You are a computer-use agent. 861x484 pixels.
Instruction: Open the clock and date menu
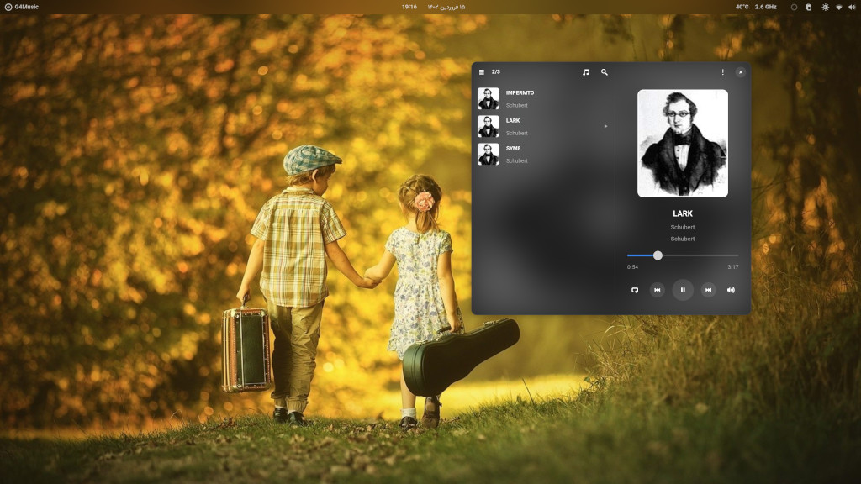(x=433, y=7)
